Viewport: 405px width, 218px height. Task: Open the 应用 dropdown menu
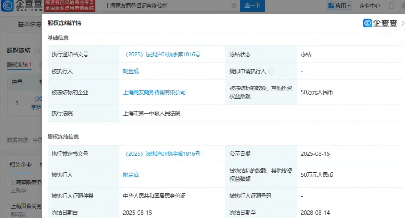339,5
